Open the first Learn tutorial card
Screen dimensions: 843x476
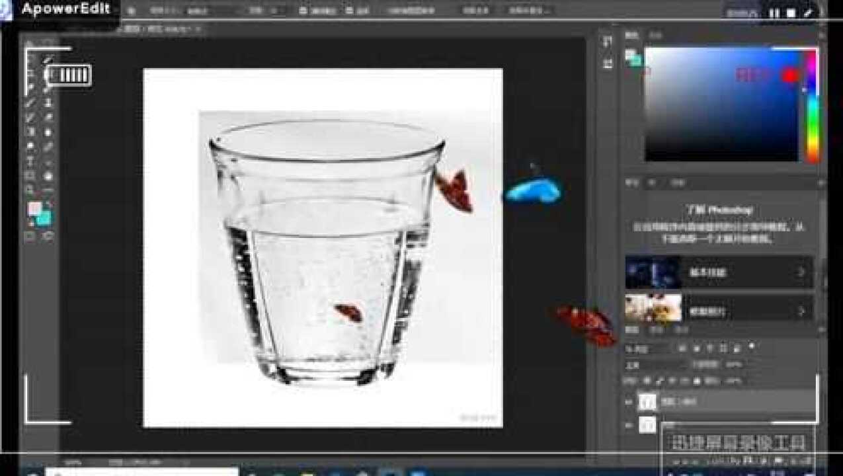click(719, 272)
